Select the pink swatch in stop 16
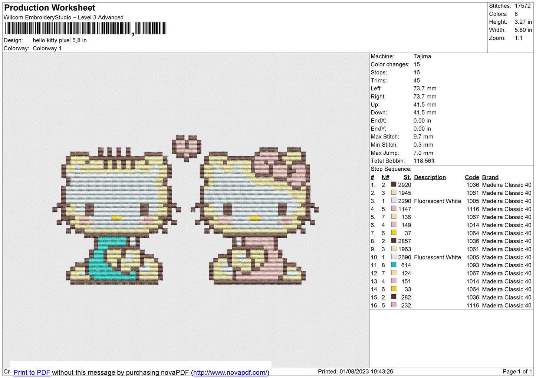 point(394,305)
